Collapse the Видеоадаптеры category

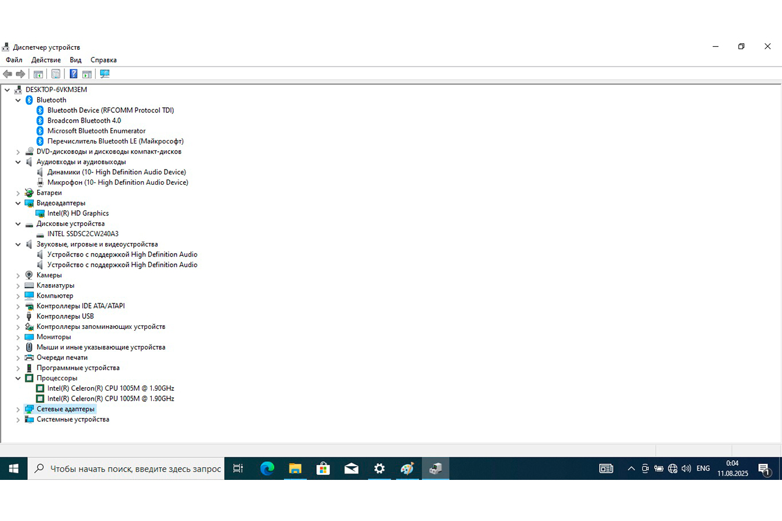point(18,203)
